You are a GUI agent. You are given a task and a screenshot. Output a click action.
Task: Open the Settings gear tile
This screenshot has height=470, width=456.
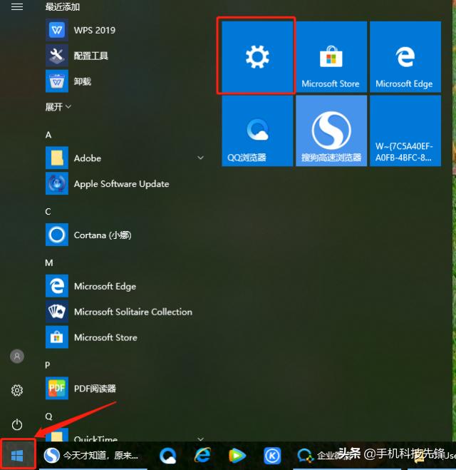[256, 57]
